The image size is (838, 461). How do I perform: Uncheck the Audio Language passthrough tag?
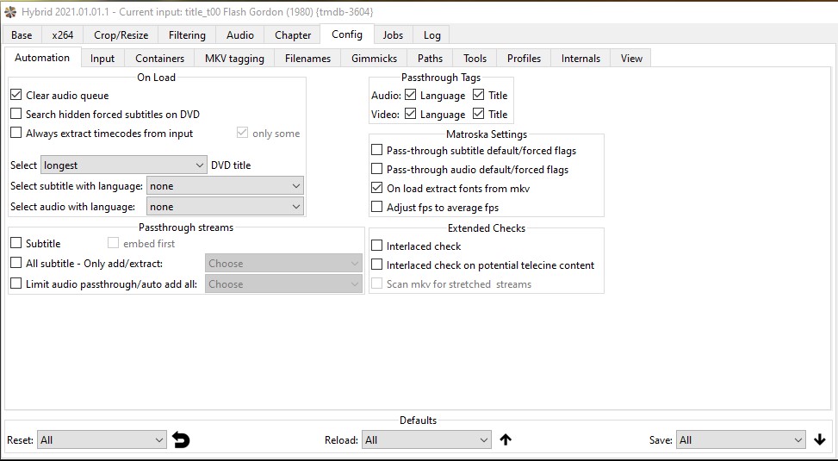[x=411, y=96]
